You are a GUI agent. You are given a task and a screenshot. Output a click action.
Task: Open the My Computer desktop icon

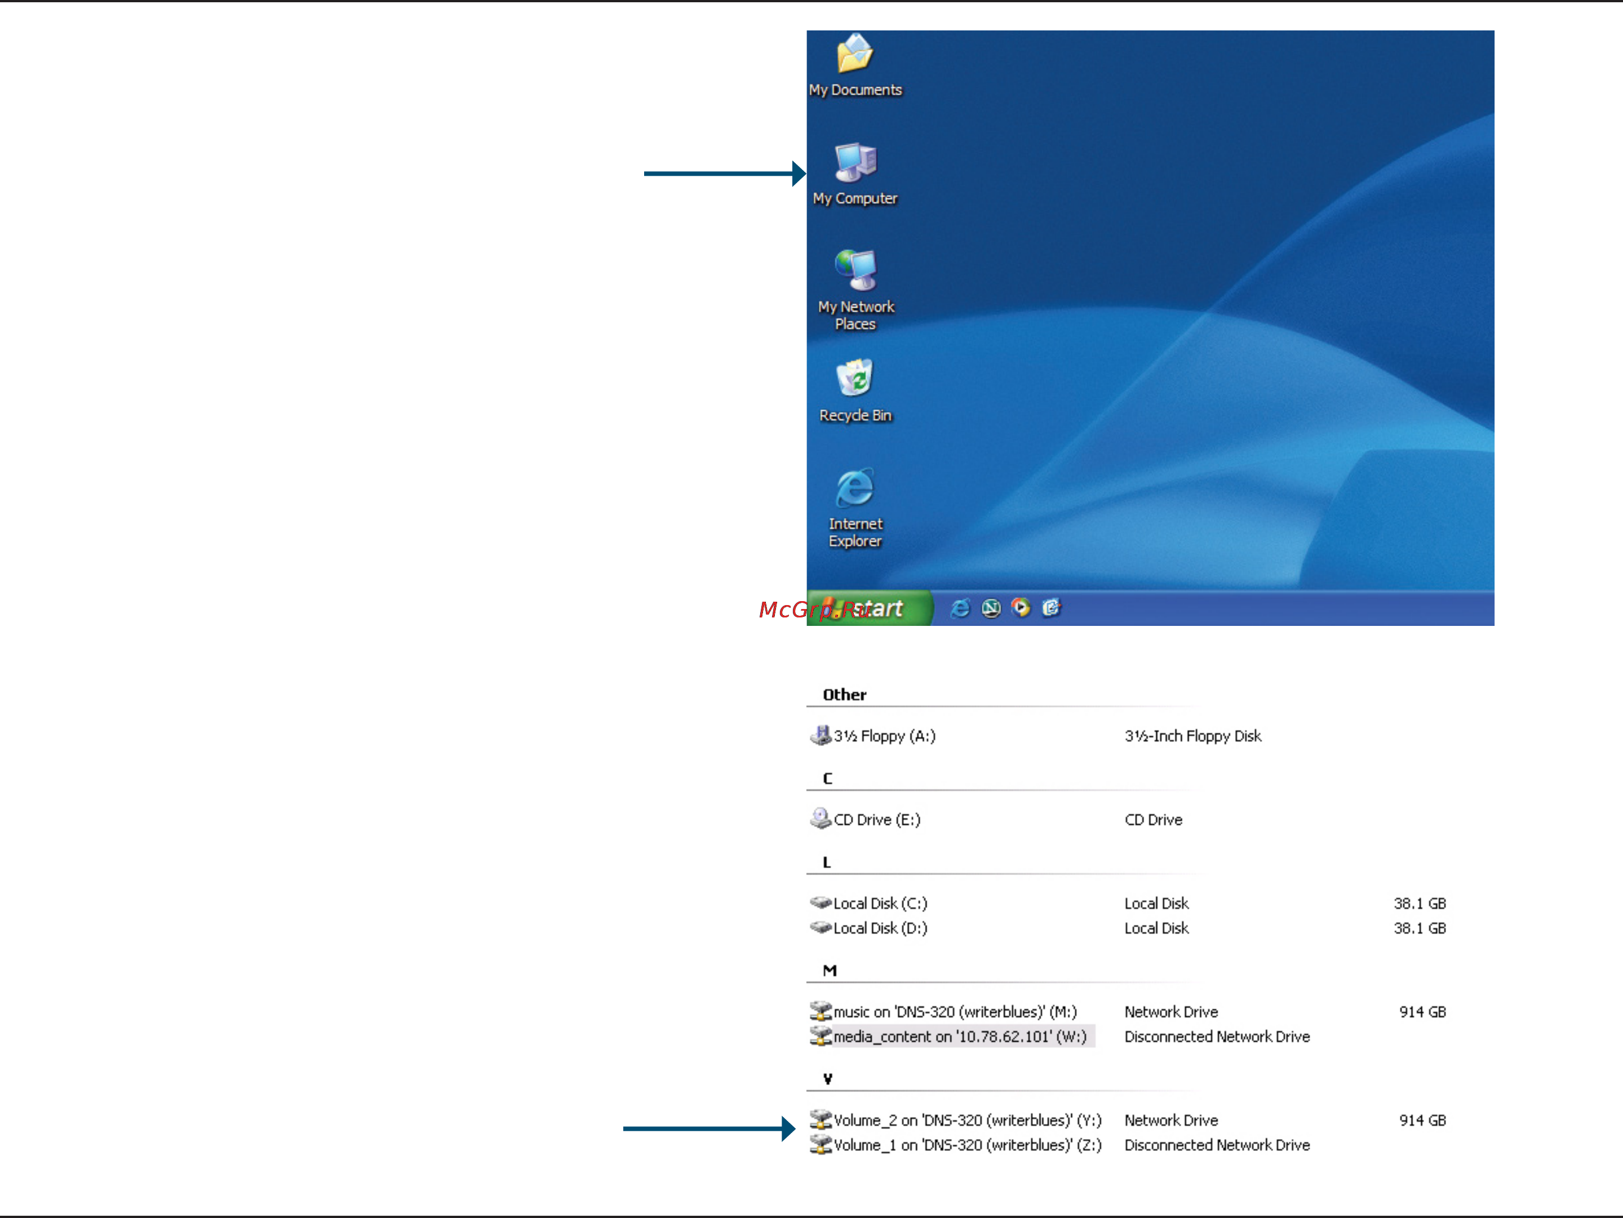855,175
